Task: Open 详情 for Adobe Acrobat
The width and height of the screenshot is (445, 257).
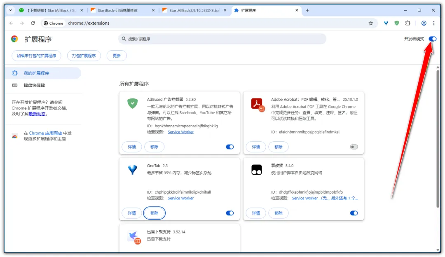Action: coord(256,147)
